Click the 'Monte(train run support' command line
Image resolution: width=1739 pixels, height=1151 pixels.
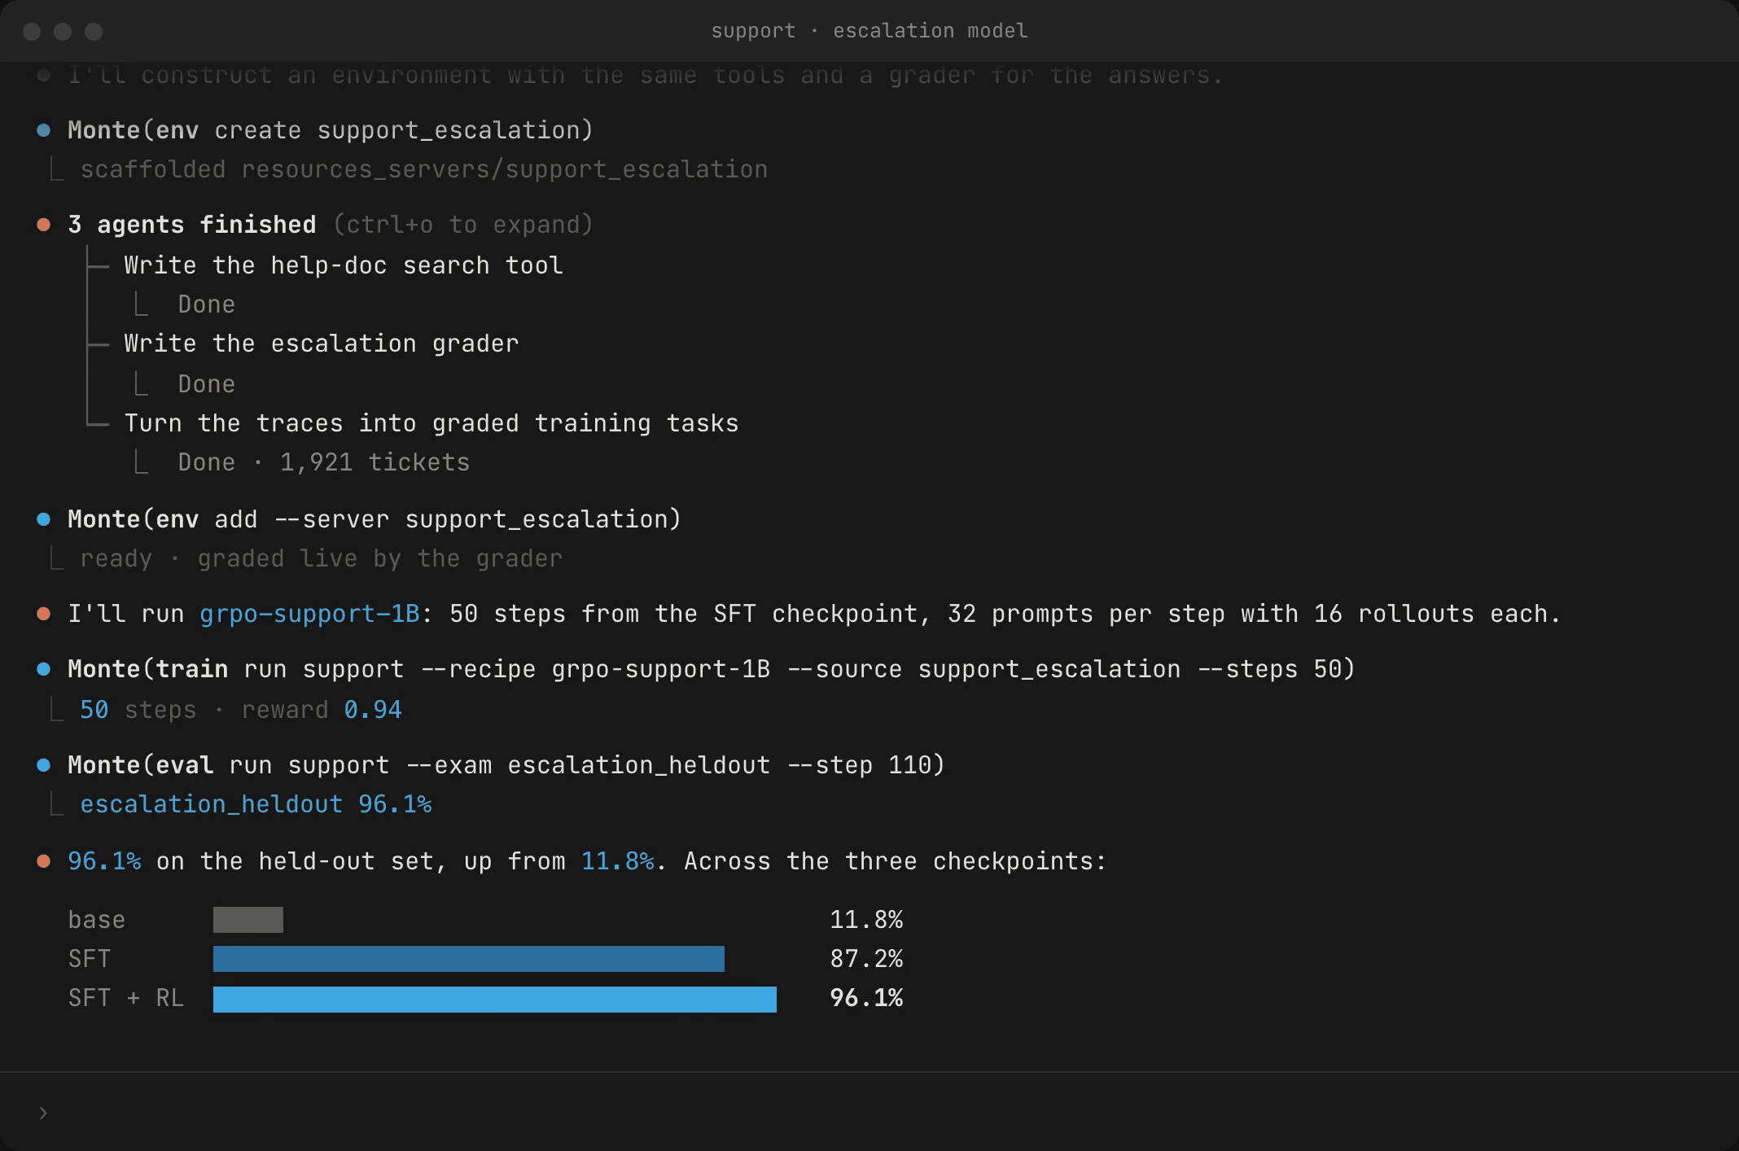(712, 669)
